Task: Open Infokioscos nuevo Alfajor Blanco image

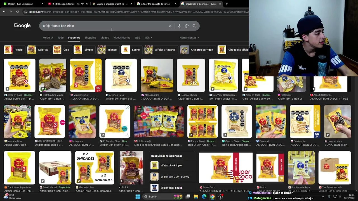Action: click(159, 121)
